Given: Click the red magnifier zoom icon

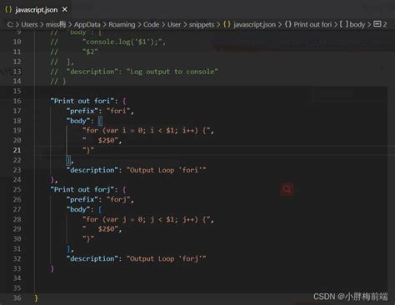Looking at the screenshot, I should point(287,189).
